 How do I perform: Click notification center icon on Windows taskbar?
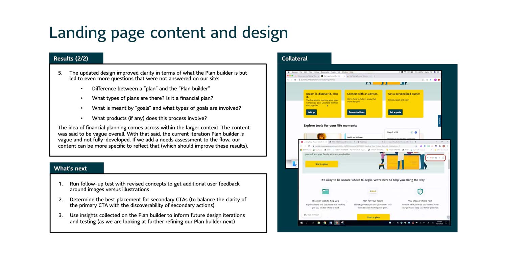click(446, 223)
